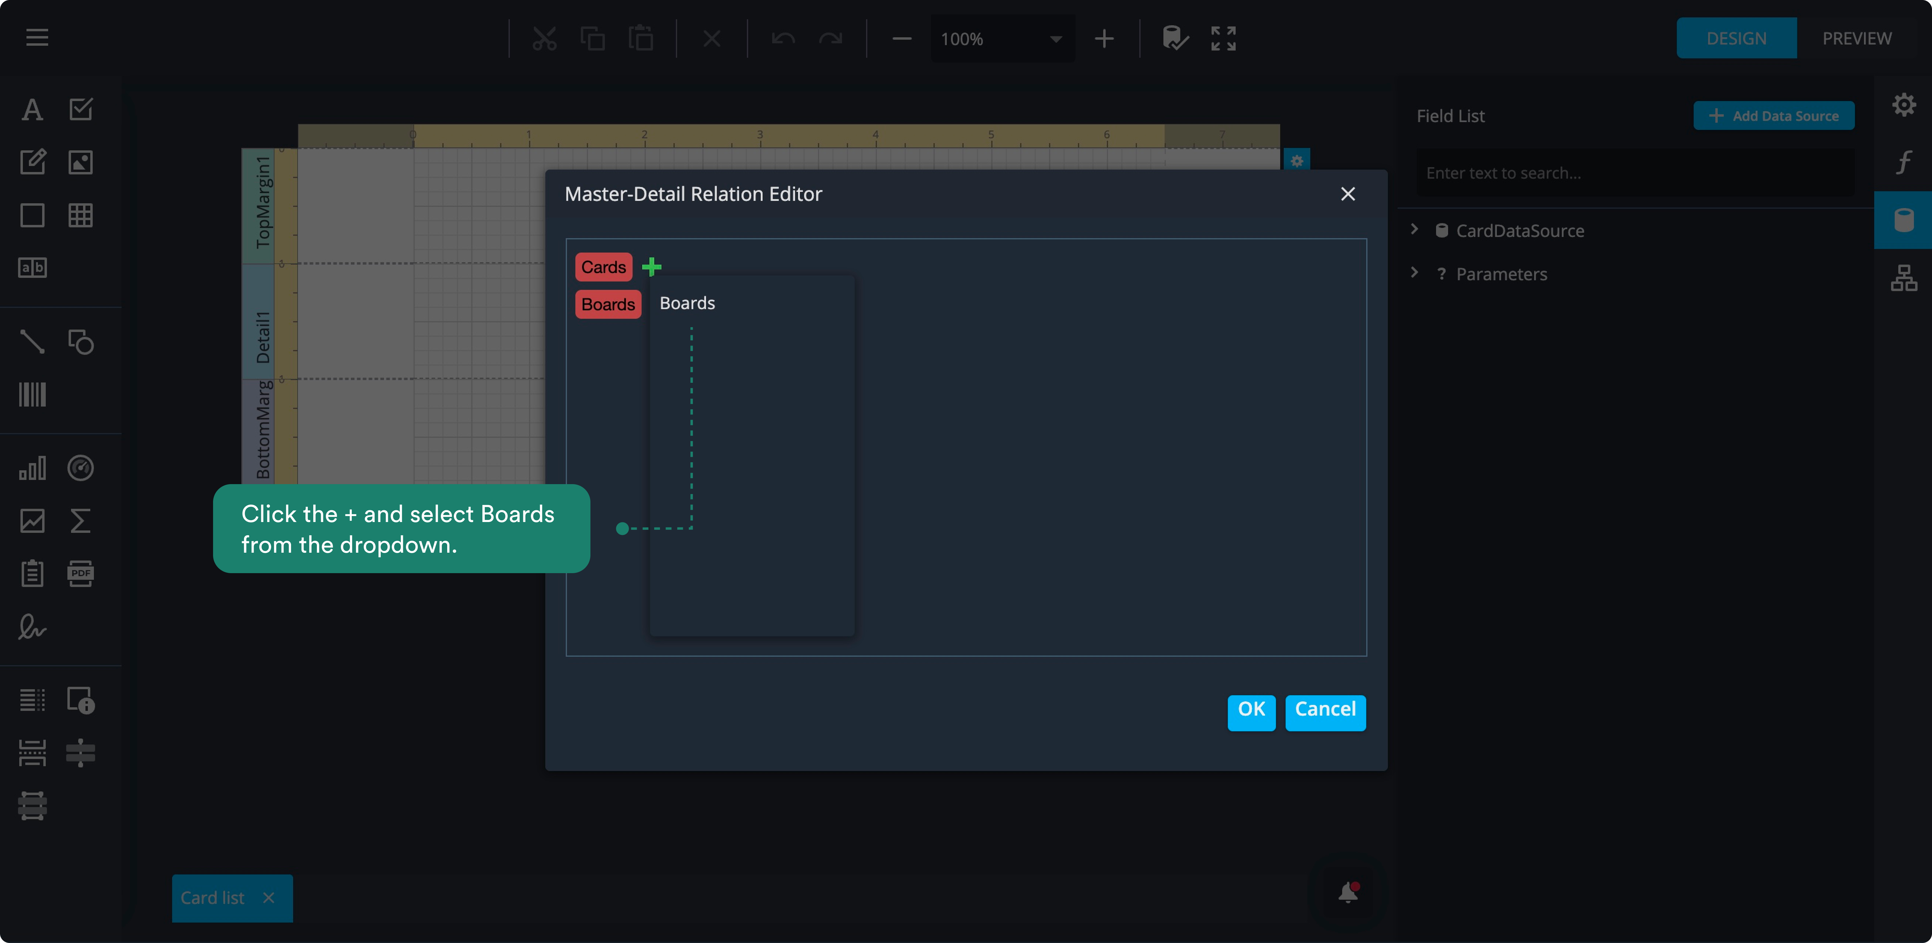Screen dimensions: 1932x943
Task: Click the Undo arrow
Action: click(x=783, y=38)
